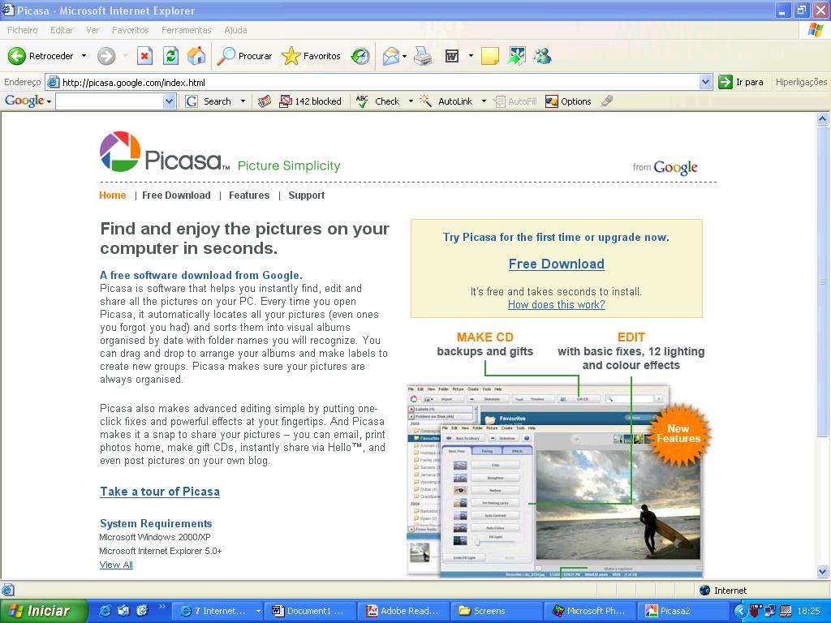The image size is (831, 623).
Task: Stop loading with the red X icon
Action: coord(144,56)
